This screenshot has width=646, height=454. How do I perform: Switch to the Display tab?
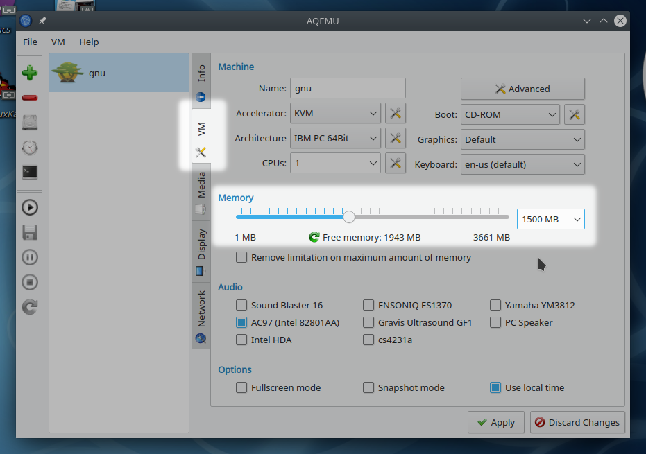201,252
